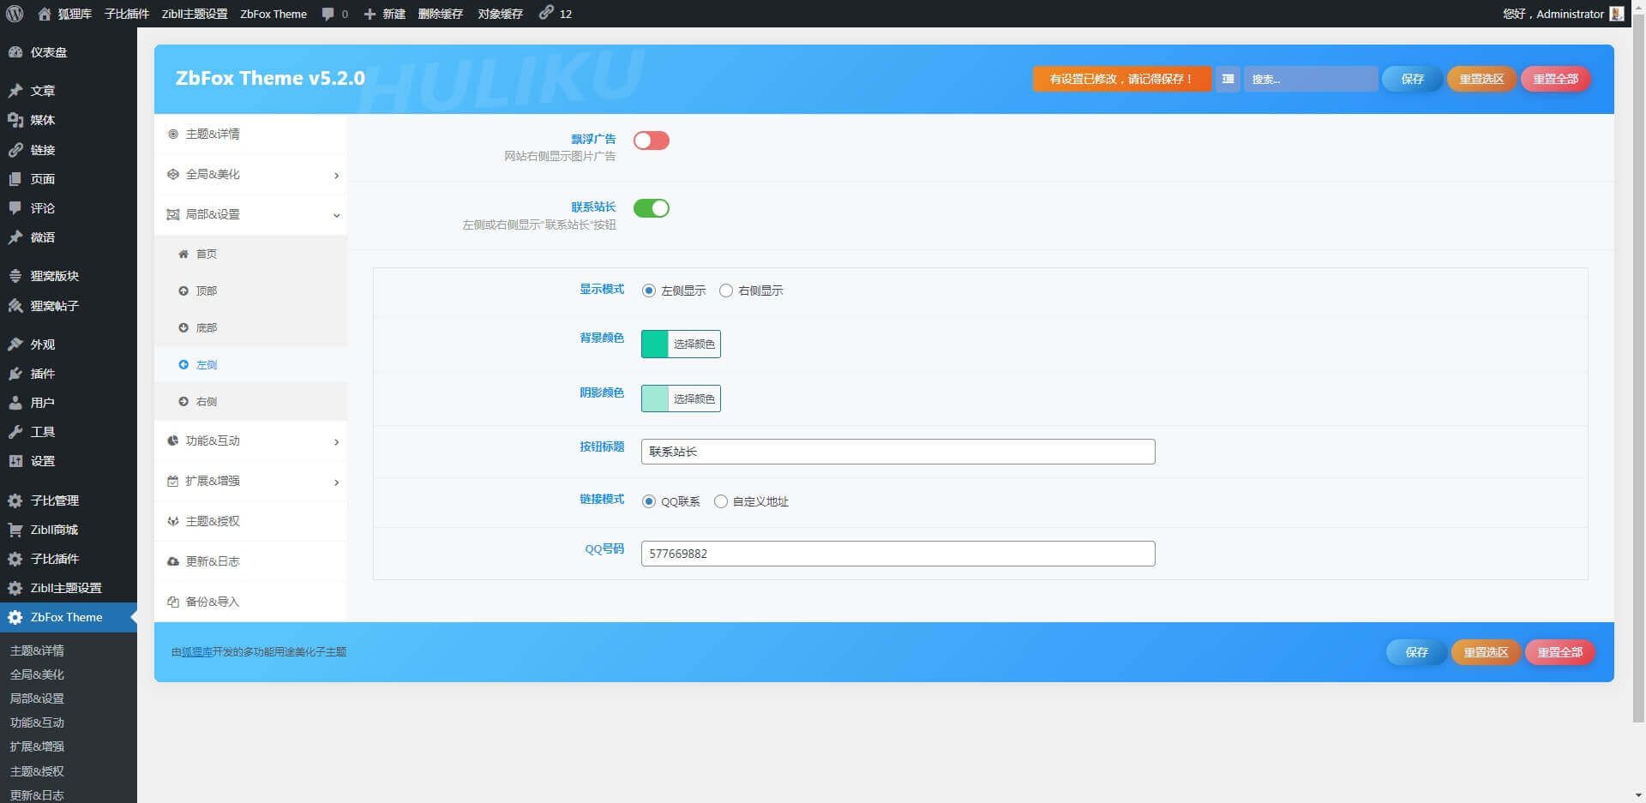This screenshot has width=1646, height=803.
Task: Disable the 联系站长 toggle switch
Action: [651, 208]
